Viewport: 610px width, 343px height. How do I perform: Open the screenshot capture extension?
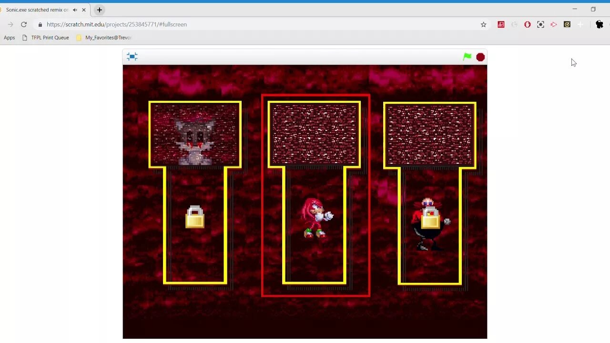tap(540, 24)
